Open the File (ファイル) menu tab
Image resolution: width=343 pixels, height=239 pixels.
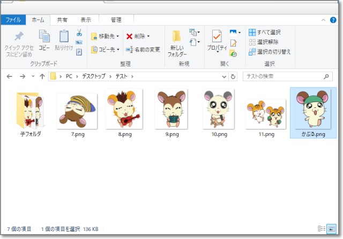click(13, 20)
